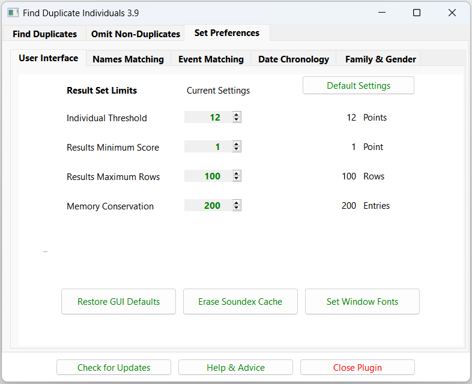Decrease the Memory Conservation value with the down arrow

coord(237,208)
